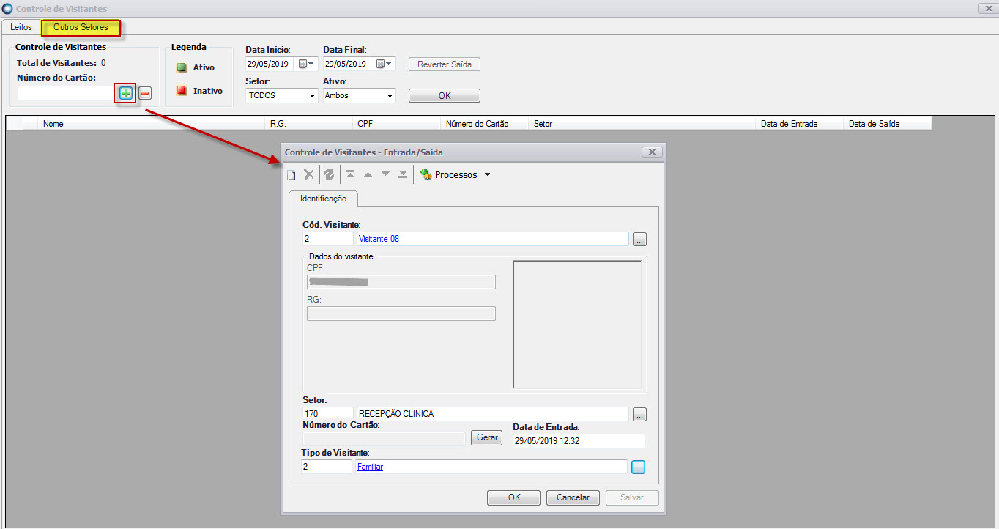Click the green Ativo legend swatch
999x529 pixels.
pos(182,67)
